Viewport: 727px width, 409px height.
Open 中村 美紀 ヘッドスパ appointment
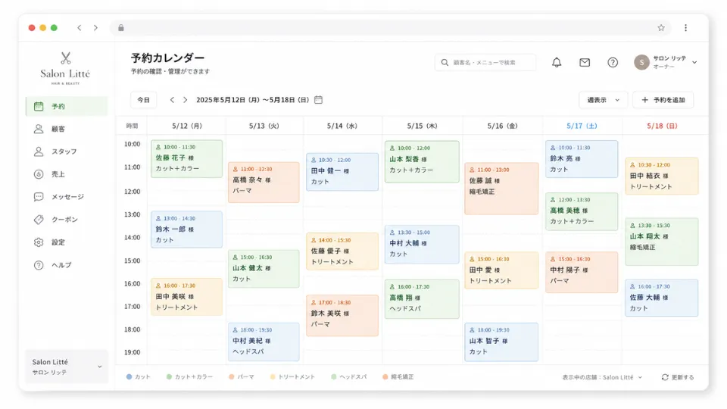(264, 342)
